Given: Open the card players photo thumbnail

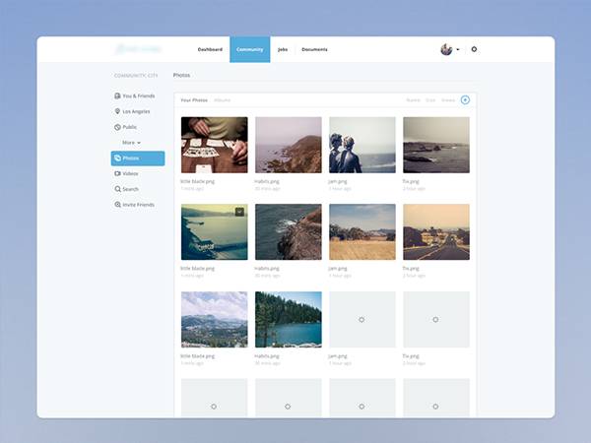Looking at the screenshot, I should click(214, 145).
